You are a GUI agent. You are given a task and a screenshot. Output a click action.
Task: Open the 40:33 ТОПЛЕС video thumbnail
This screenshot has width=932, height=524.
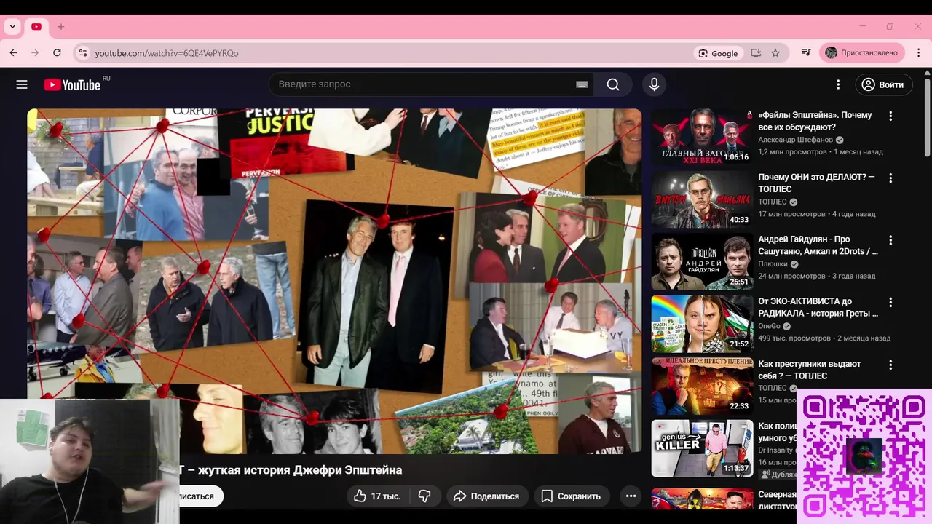tap(702, 199)
